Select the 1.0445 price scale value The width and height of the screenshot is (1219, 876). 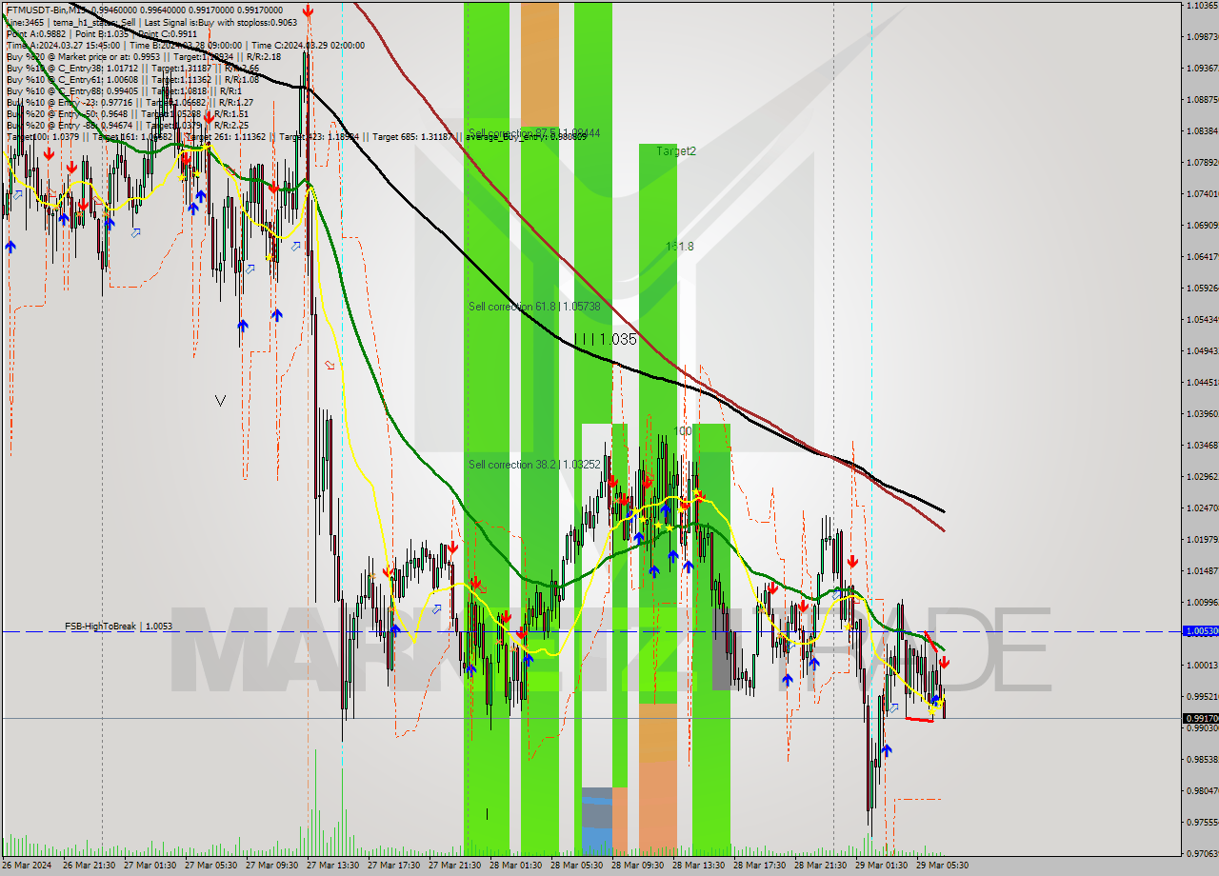tap(1202, 383)
